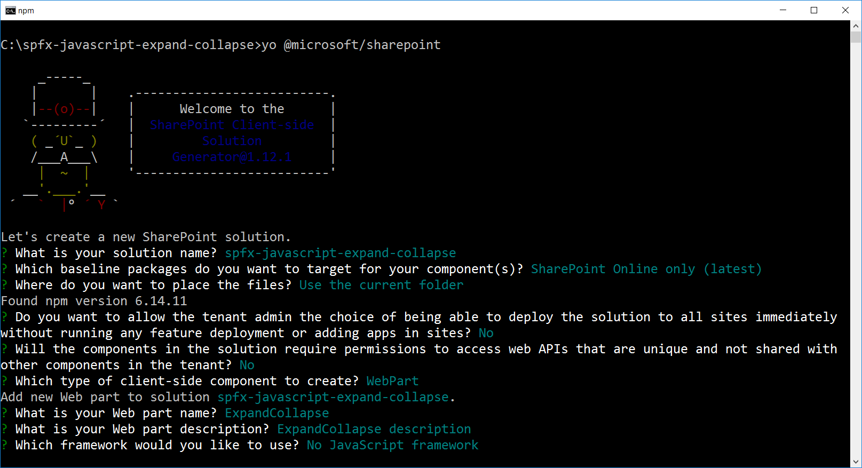The height and width of the screenshot is (468, 862).
Task: Click the npm title bar text
Action: pos(26,11)
